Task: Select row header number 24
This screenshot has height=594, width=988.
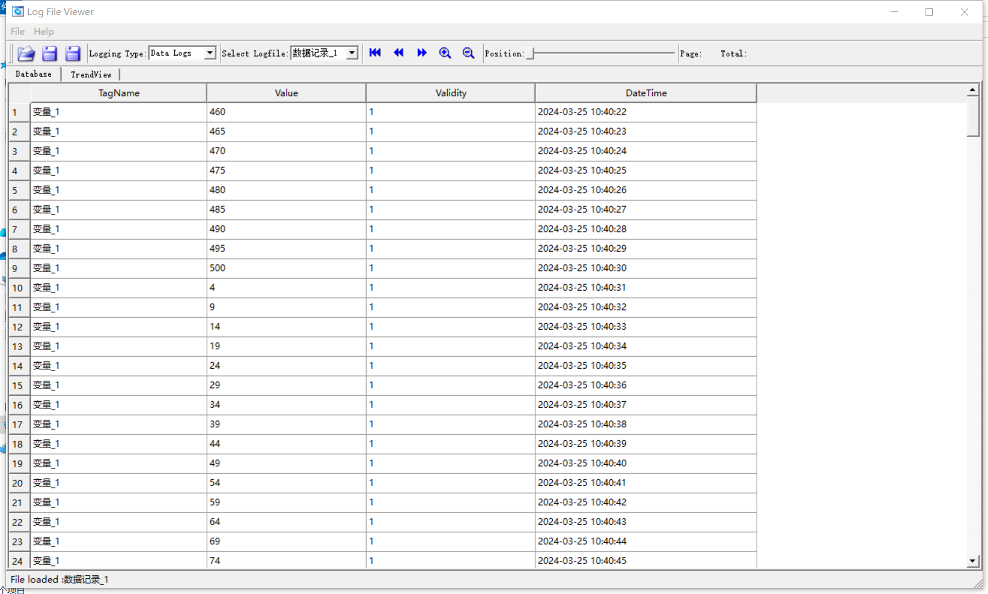Action: pos(19,561)
